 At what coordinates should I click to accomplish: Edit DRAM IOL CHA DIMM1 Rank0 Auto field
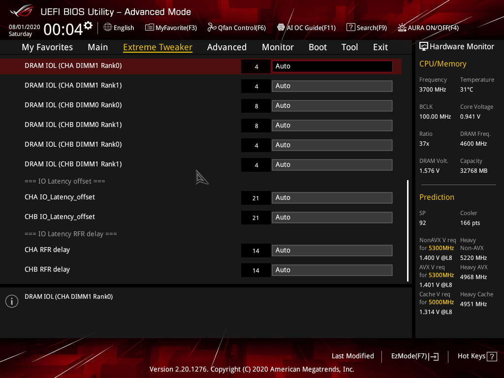(x=332, y=66)
